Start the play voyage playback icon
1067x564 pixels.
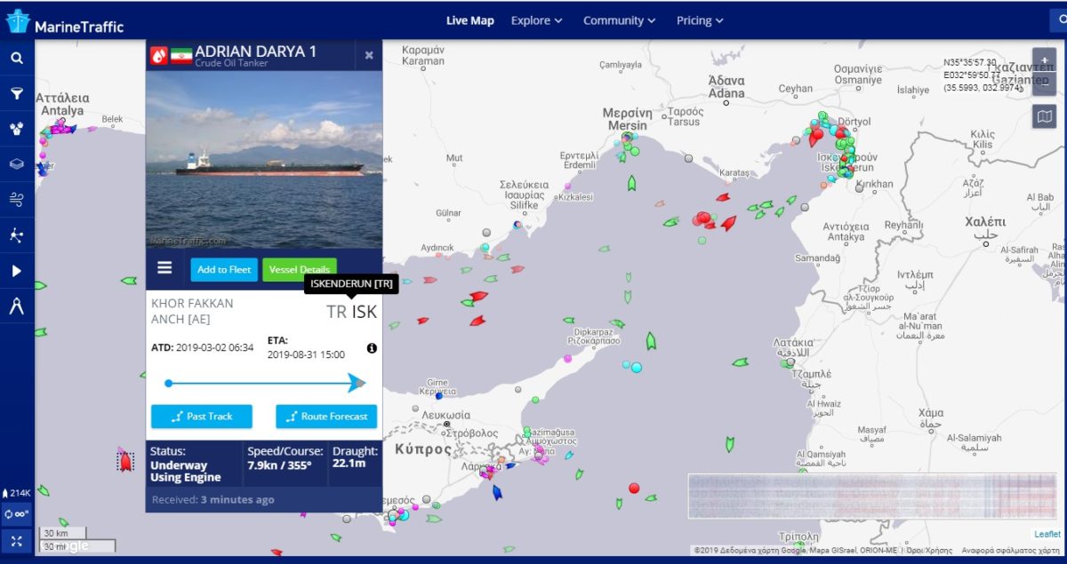pos(17,271)
